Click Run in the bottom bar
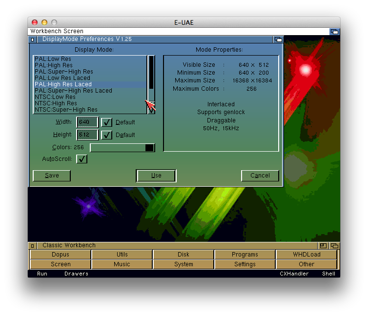Image resolution: width=368 pixels, height=316 pixels. tap(42, 274)
